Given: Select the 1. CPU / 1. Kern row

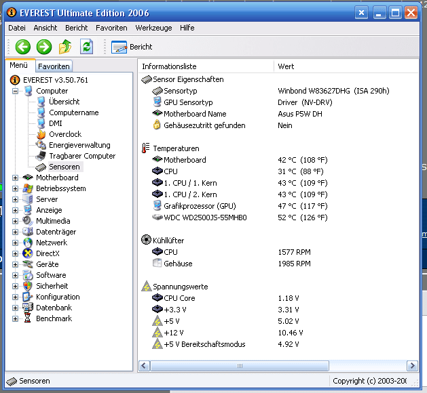Looking at the screenshot, I should tap(278, 183).
